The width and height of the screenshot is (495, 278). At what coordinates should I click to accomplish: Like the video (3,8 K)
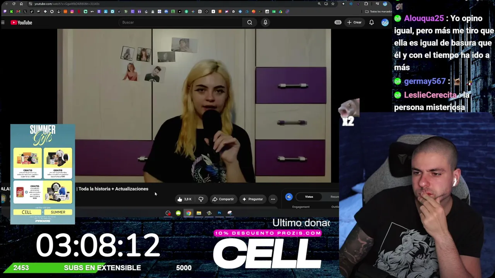(184, 199)
